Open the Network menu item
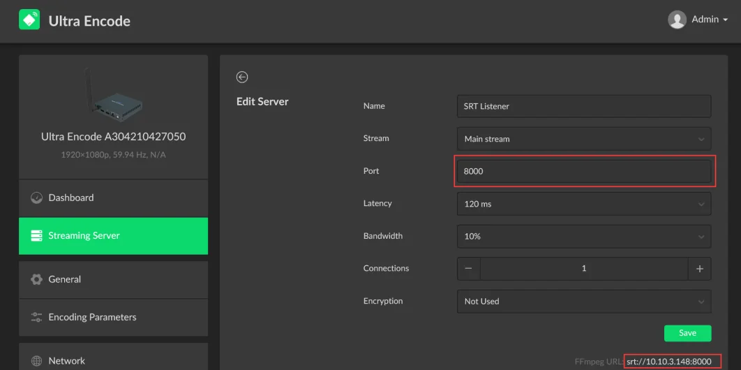The image size is (741, 370). (x=114, y=357)
